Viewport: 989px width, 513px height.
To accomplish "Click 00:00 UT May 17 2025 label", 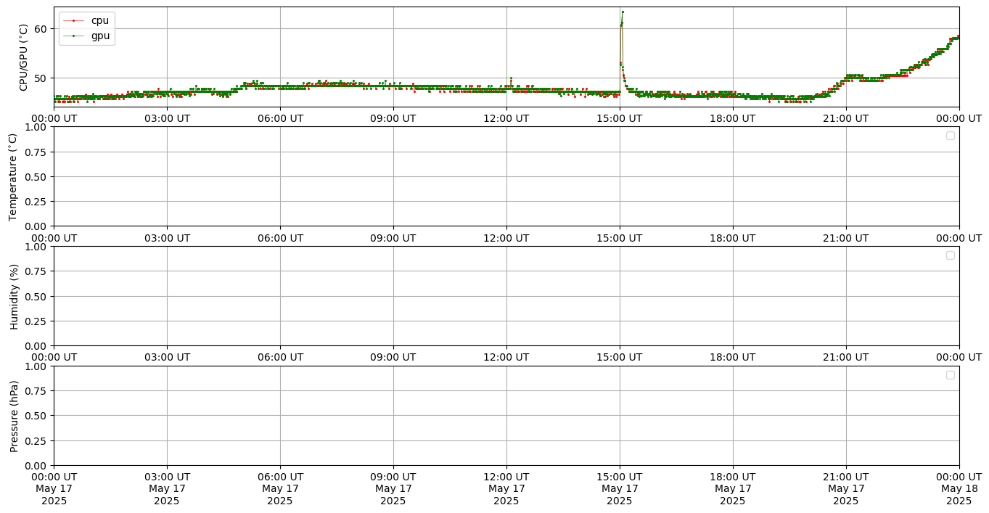I will [x=54, y=488].
